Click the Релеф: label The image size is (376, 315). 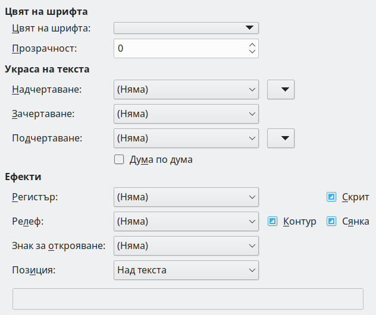[28, 221]
